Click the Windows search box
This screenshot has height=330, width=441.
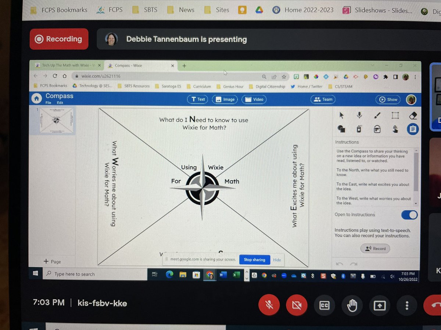pos(94,274)
